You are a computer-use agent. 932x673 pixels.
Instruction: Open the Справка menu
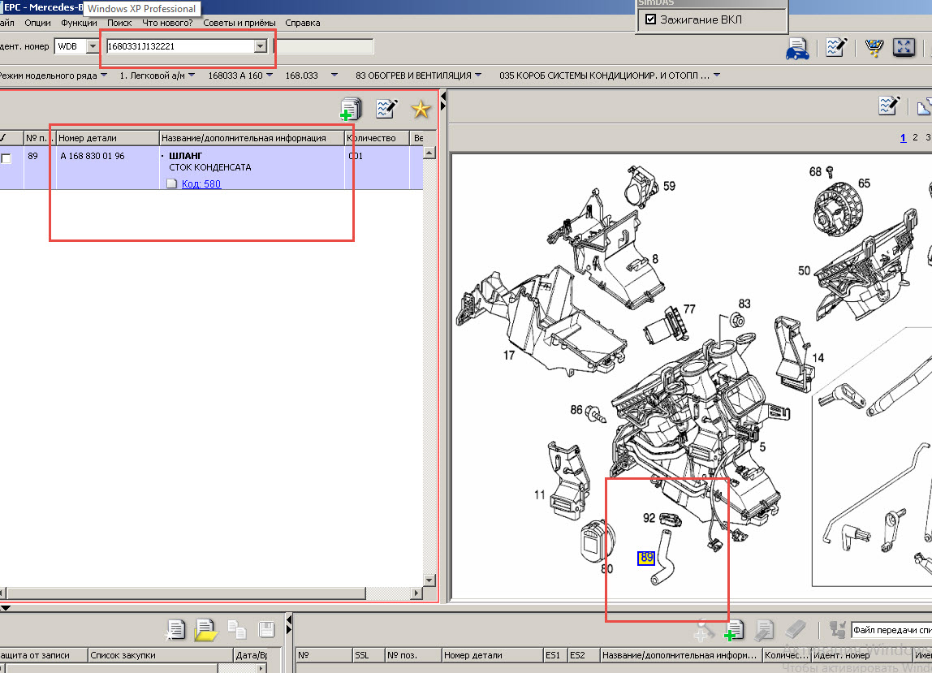click(303, 23)
